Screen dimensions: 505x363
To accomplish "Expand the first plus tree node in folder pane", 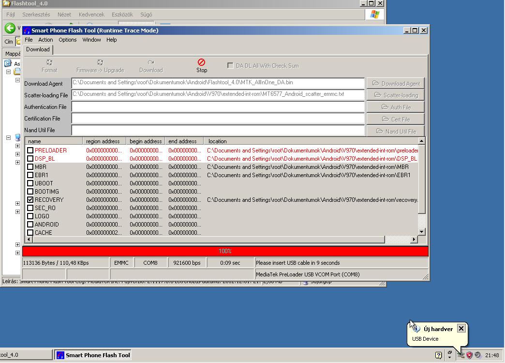I will [x=18, y=146].
